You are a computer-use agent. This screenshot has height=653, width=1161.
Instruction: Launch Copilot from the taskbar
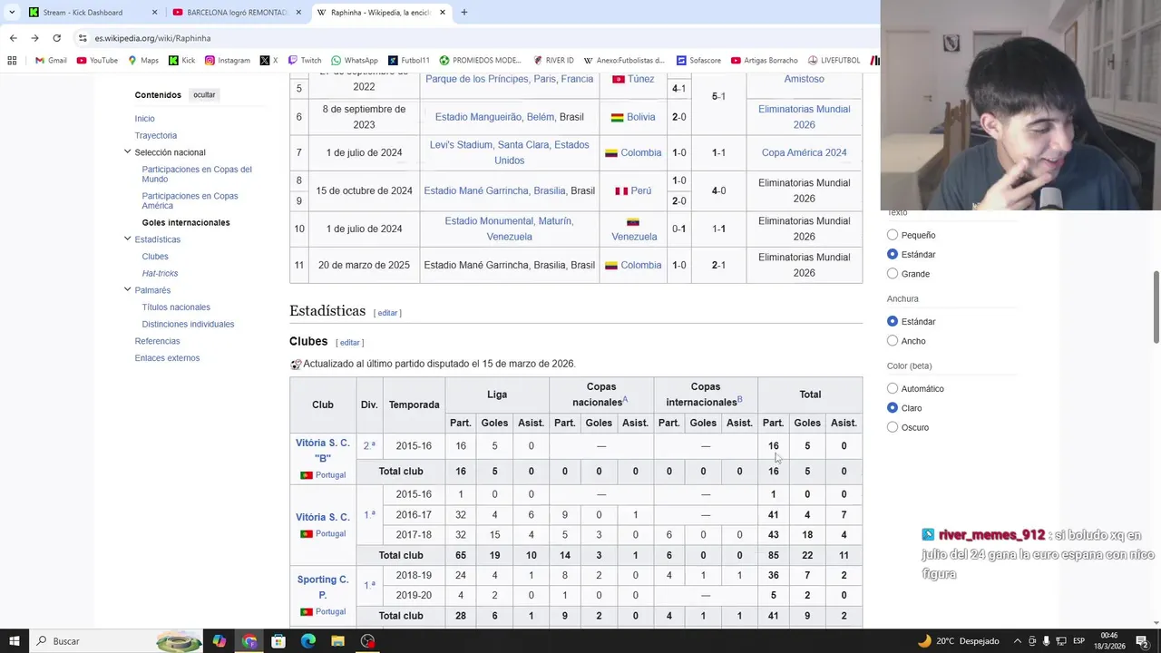(x=220, y=641)
